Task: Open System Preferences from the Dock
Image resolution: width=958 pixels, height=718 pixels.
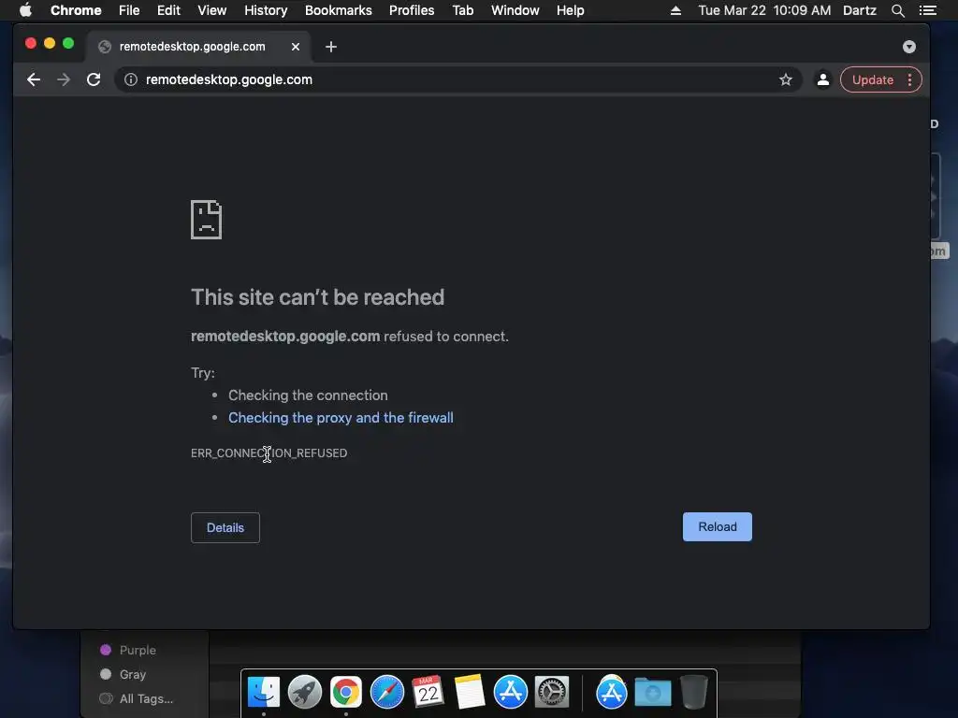Action: (552, 692)
